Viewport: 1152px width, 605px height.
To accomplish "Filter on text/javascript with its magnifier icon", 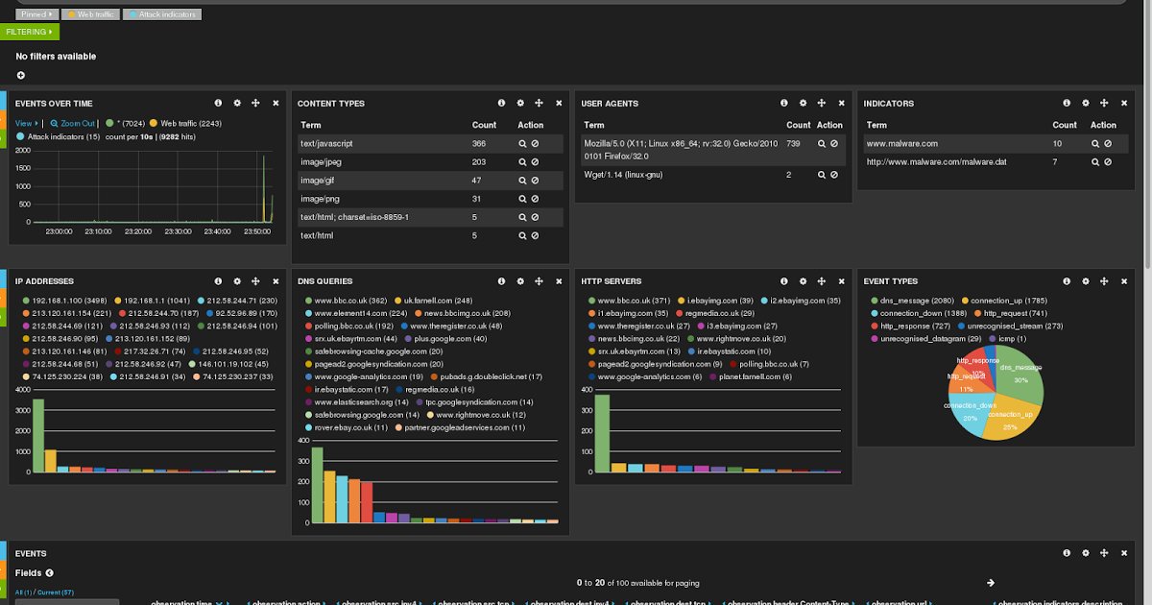I will pyautogui.click(x=523, y=143).
